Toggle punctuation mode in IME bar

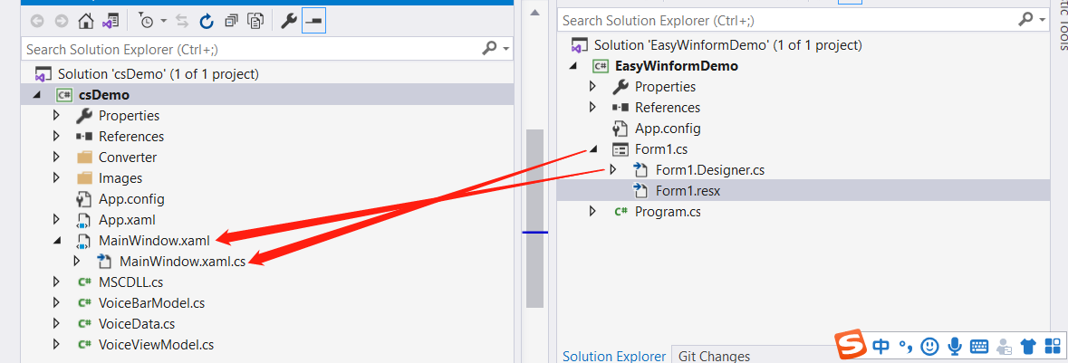click(x=905, y=348)
